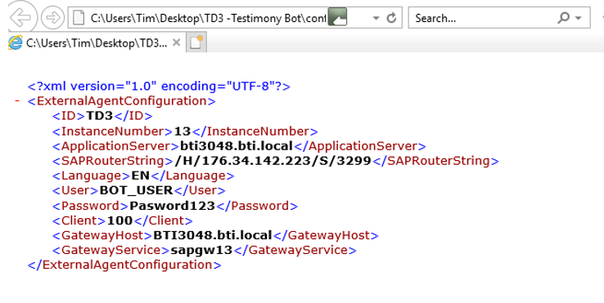Click the closing /ExternalAgentConfiguration tag
Screen dimensions: 604x303
[124, 265]
